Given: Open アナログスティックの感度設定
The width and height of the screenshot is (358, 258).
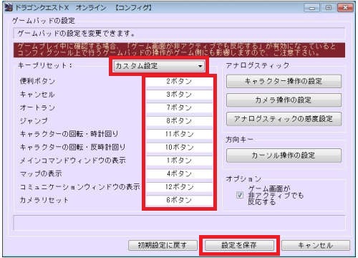Looking at the screenshot, I should pos(284,119).
